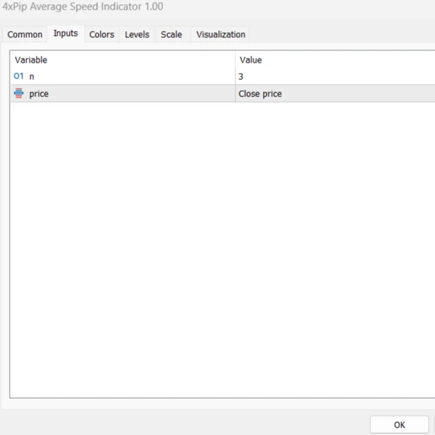The image size is (435, 435).
Task: Go to the Levels tab
Action: coord(137,34)
